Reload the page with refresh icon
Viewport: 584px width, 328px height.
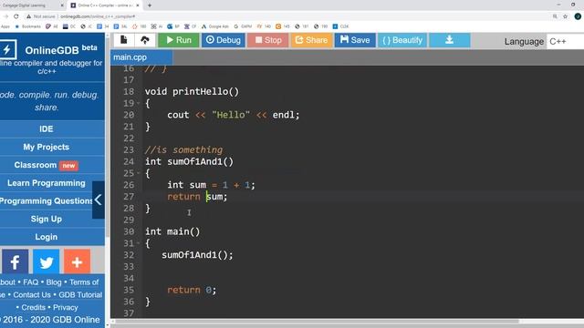[x=16, y=16]
